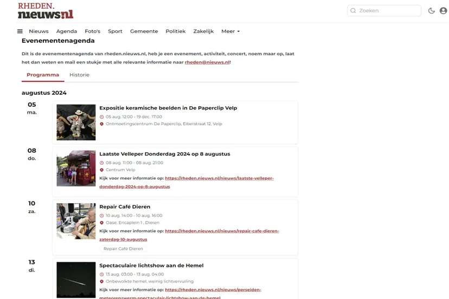
Task: Switch to the Historie tab
Action: [79, 75]
